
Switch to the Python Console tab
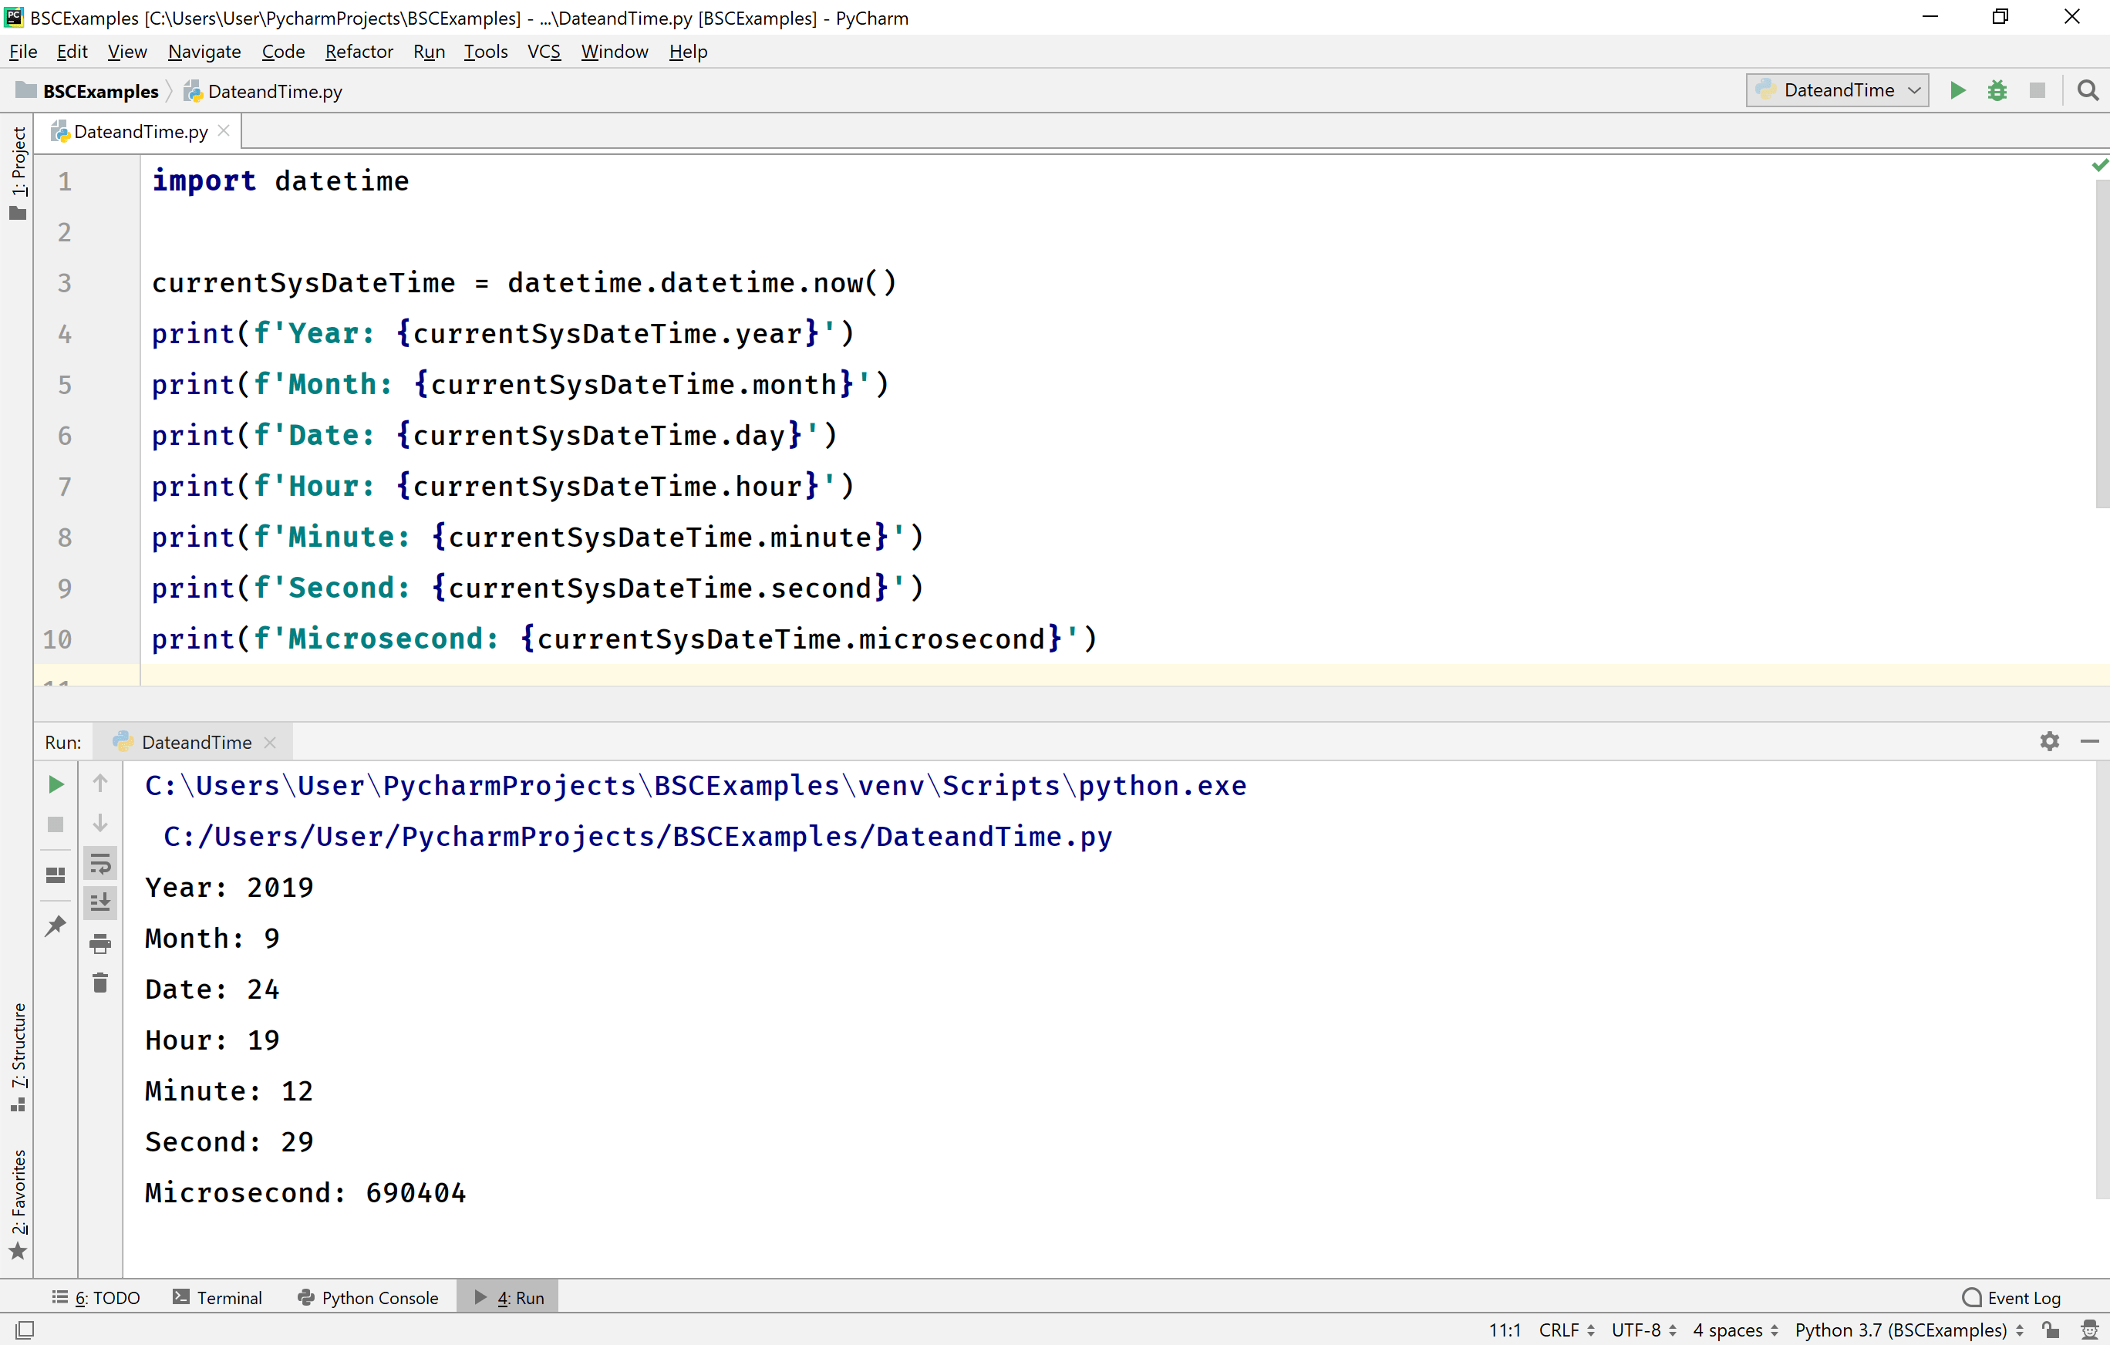pyautogui.click(x=379, y=1297)
